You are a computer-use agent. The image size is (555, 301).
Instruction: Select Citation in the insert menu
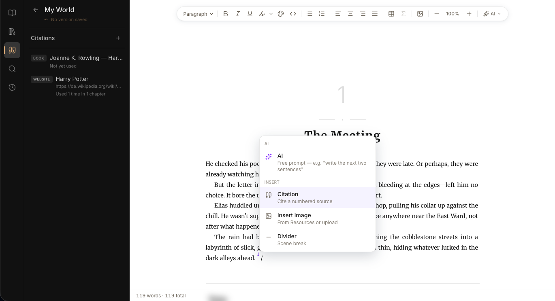point(318,197)
